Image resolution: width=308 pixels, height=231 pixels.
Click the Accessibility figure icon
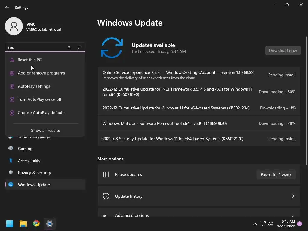[x=11, y=161]
